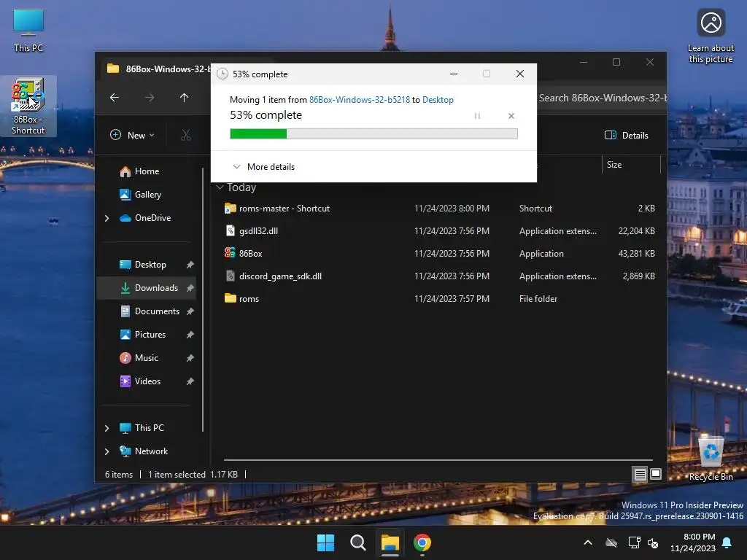Viewport: 747px width, 560px height.
Task: Open Documents in Quick access
Action: tap(150, 311)
